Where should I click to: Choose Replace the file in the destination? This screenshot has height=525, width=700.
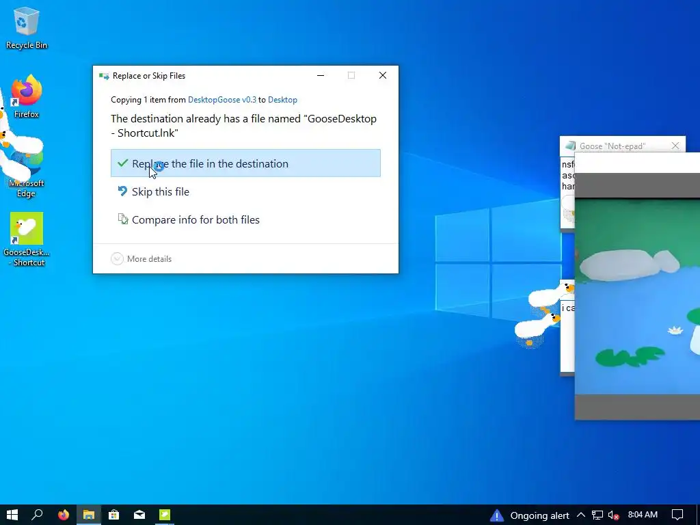(245, 163)
